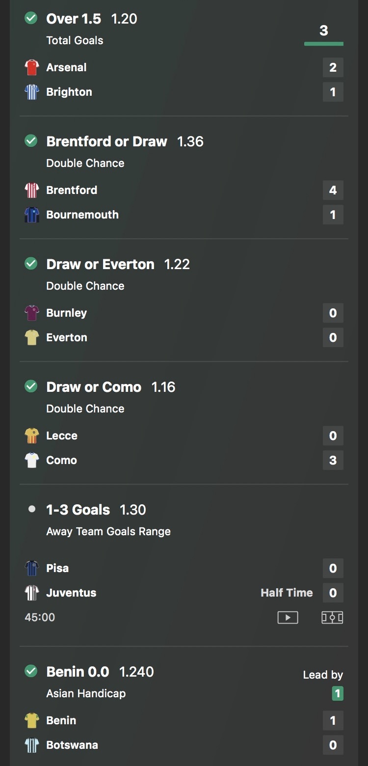Click the Brentford jersey icon
This screenshot has width=368, height=766.
pyautogui.click(x=32, y=190)
